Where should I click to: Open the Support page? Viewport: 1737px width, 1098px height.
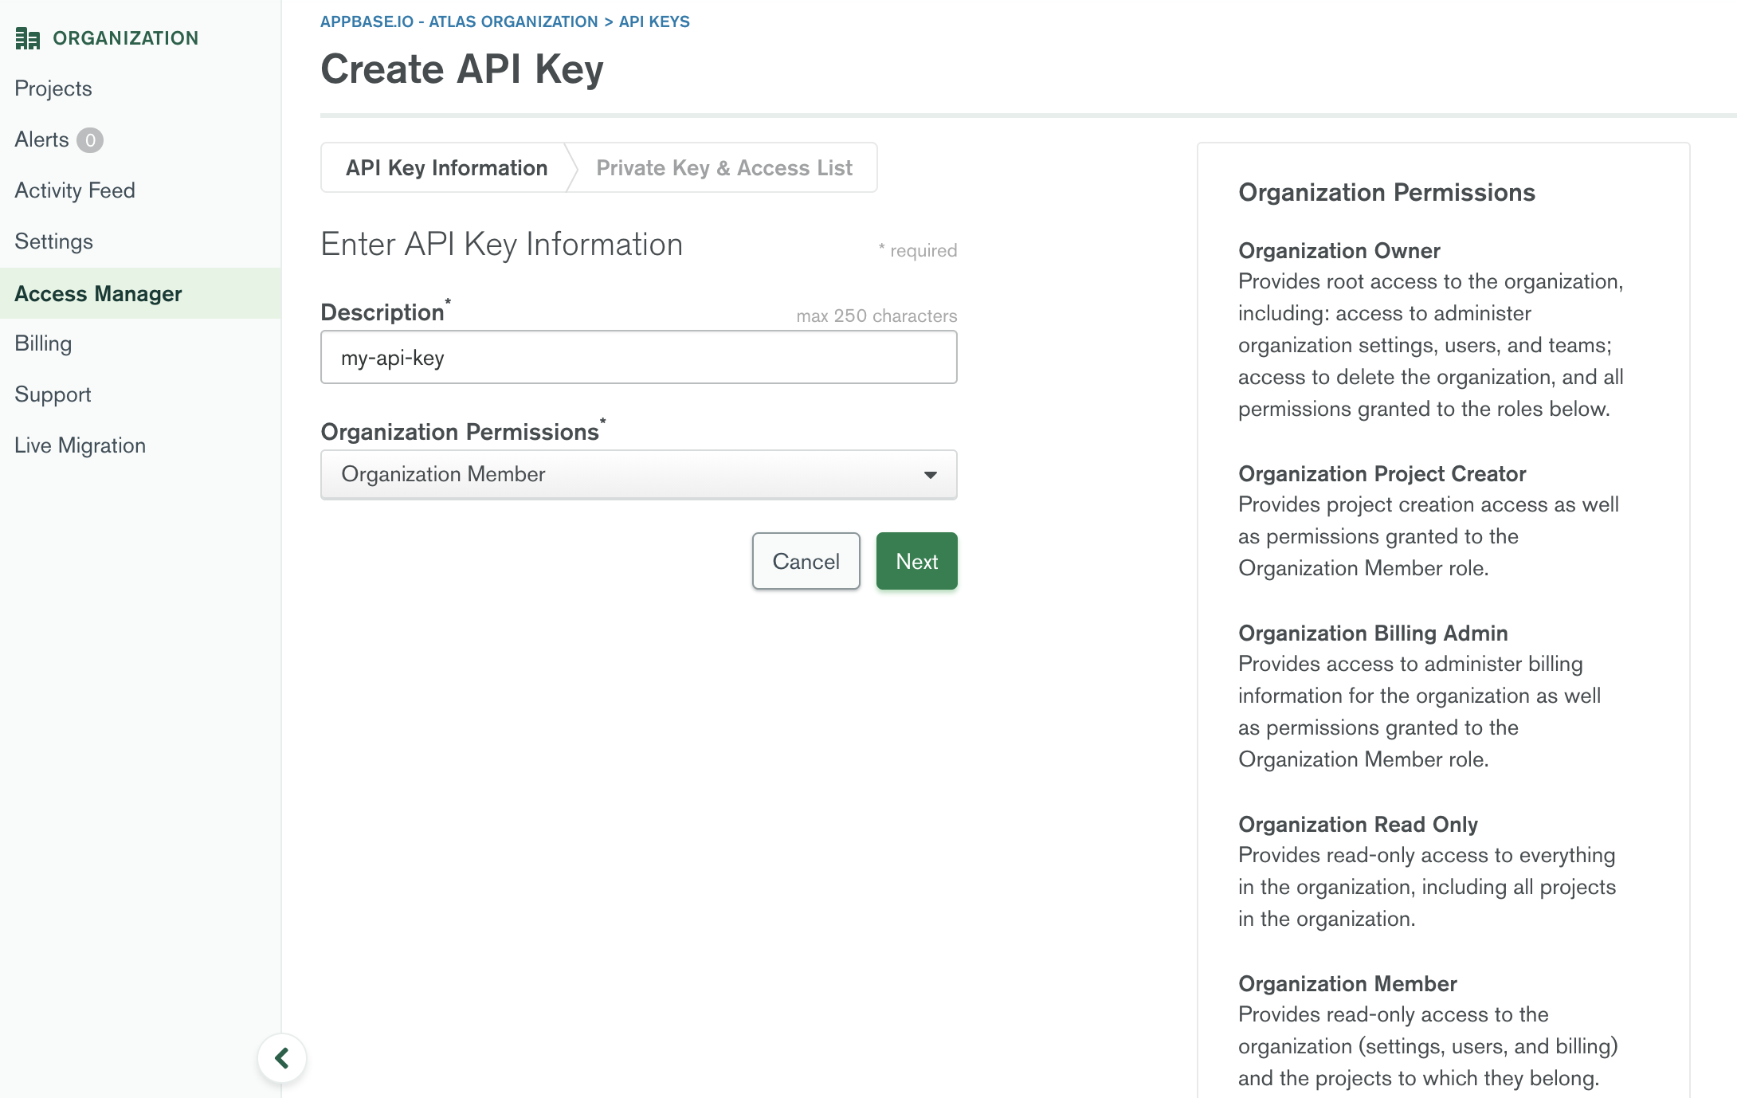point(53,394)
